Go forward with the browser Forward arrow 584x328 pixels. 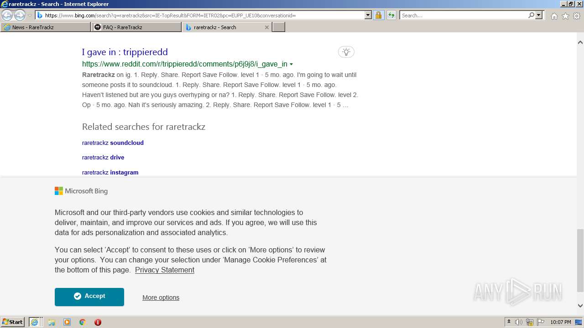[x=20, y=15]
